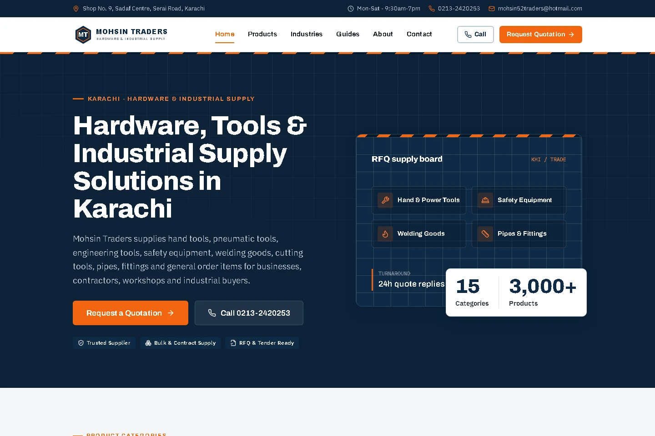655x436 pixels.
Task: Click the RFQ & Tender Ready badge text
Action: [267, 343]
